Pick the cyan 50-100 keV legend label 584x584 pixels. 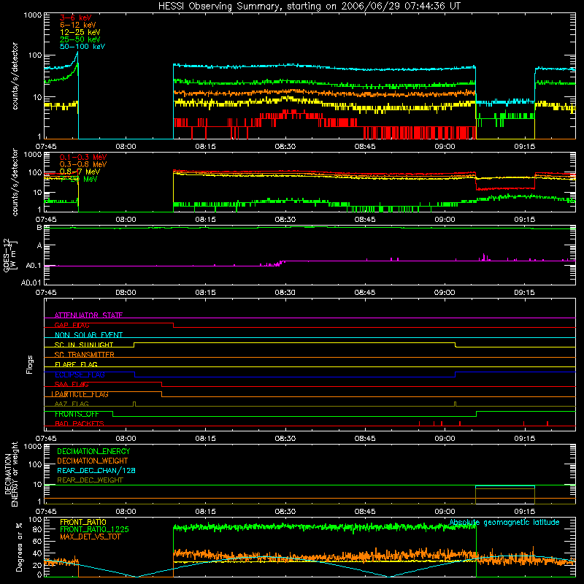82,47
